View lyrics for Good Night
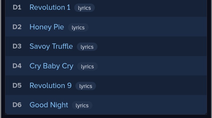This screenshot has width=212, height=118. click(82, 105)
